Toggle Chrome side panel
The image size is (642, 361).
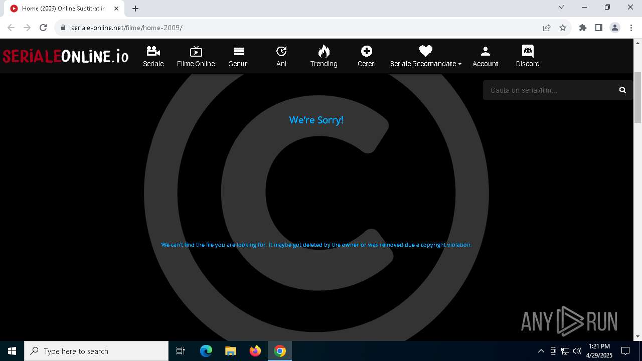point(599,28)
